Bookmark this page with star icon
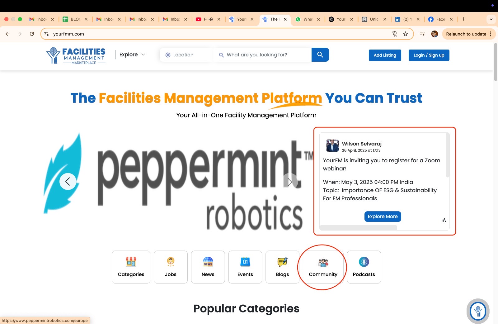Image resolution: width=498 pixels, height=324 pixels. click(406, 34)
